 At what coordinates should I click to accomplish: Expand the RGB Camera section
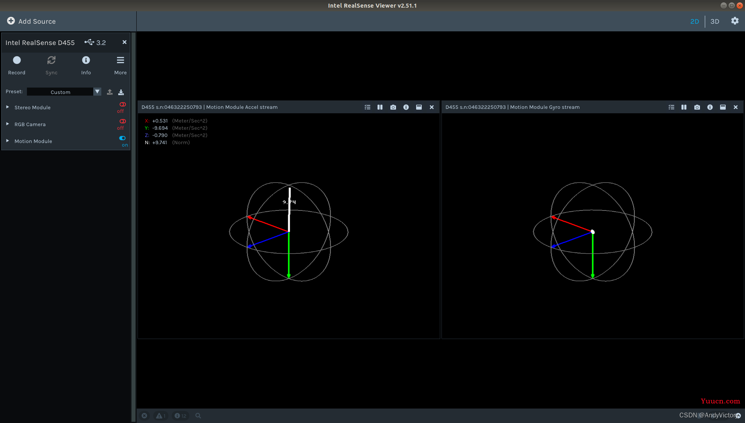point(7,124)
